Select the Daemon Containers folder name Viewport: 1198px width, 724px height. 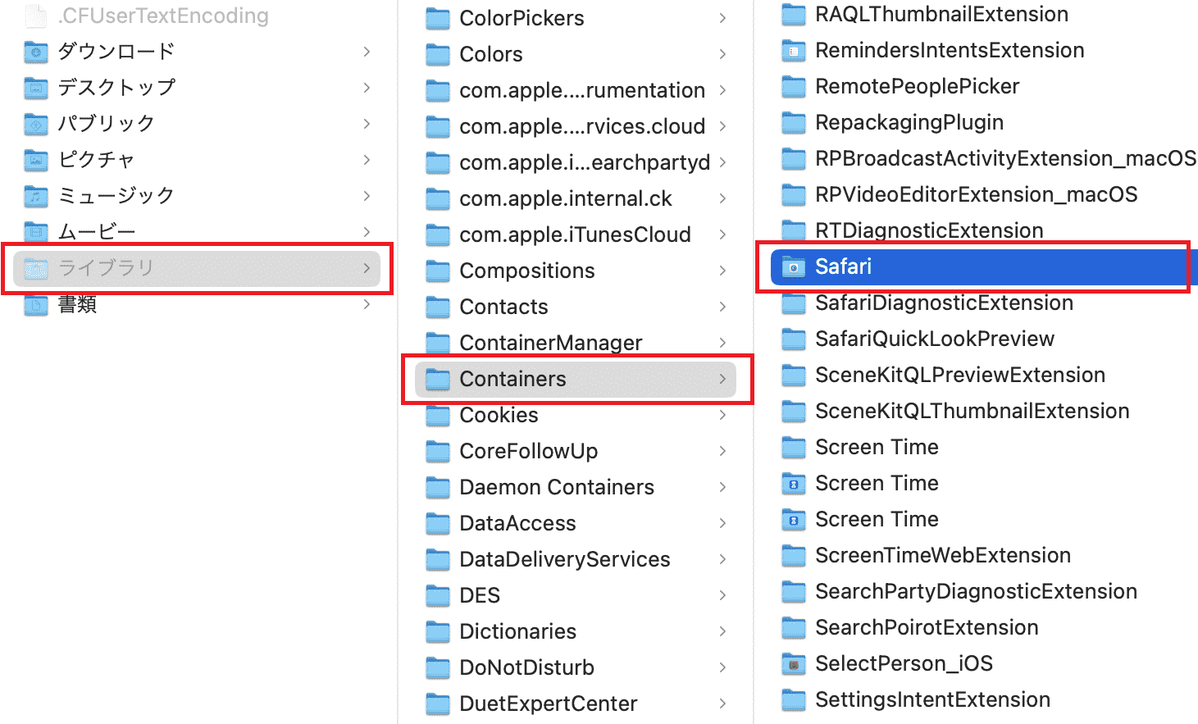[x=557, y=487]
